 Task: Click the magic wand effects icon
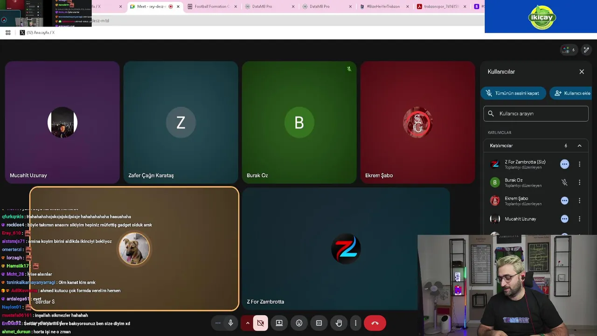[x=586, y=49]
